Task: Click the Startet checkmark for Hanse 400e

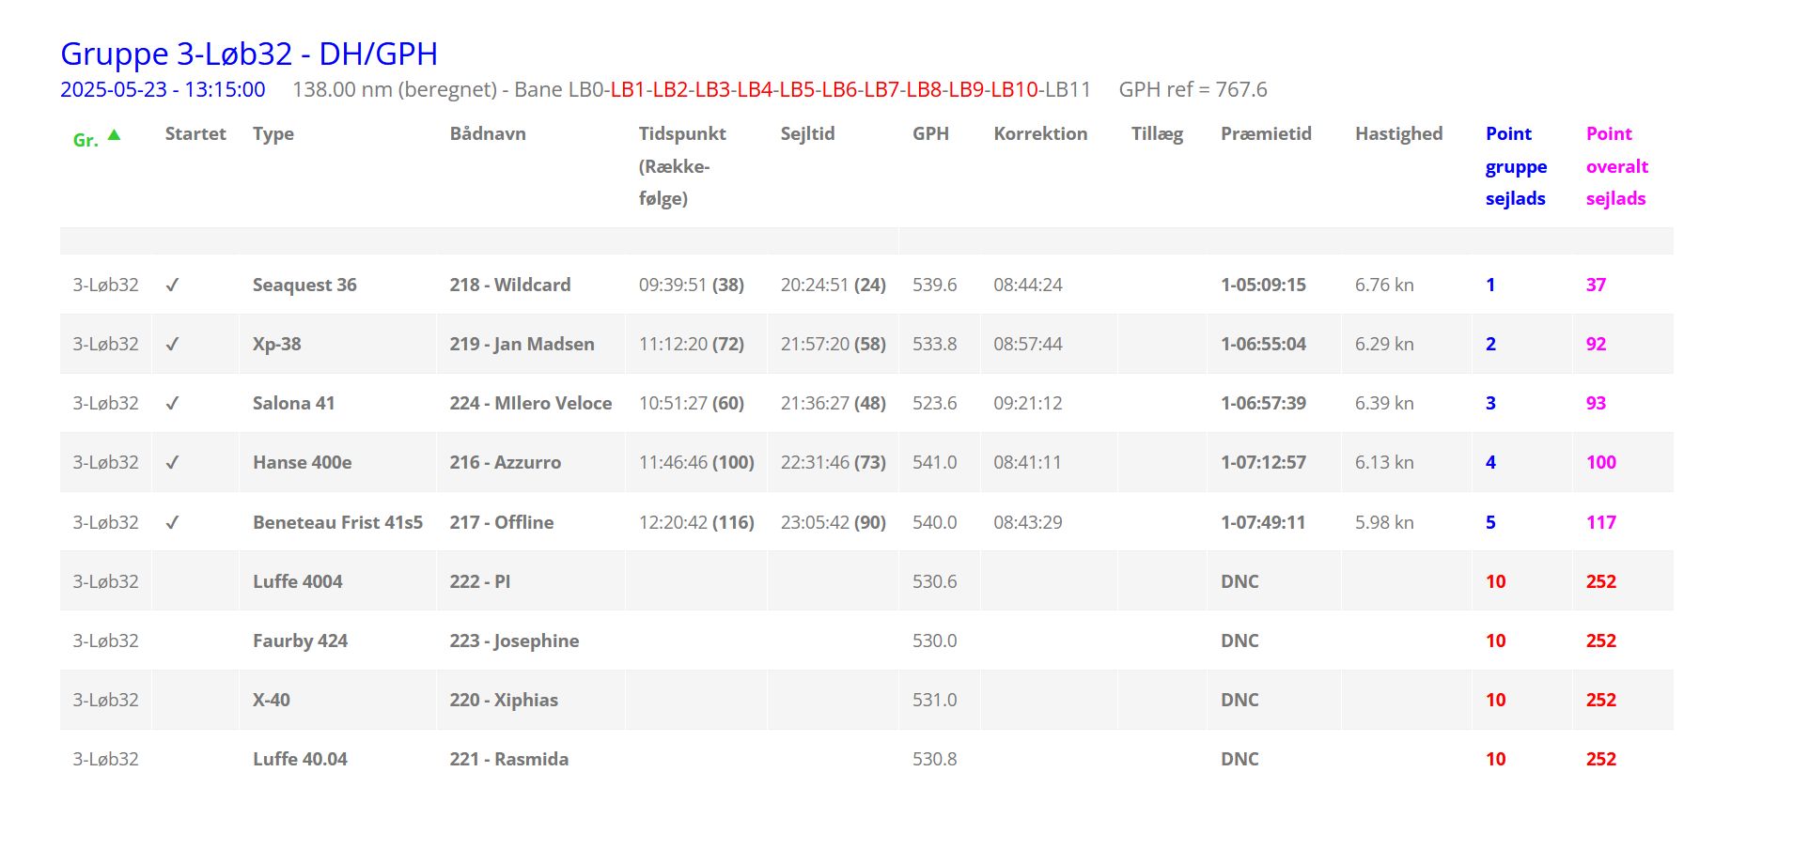Action: point(172,463)
